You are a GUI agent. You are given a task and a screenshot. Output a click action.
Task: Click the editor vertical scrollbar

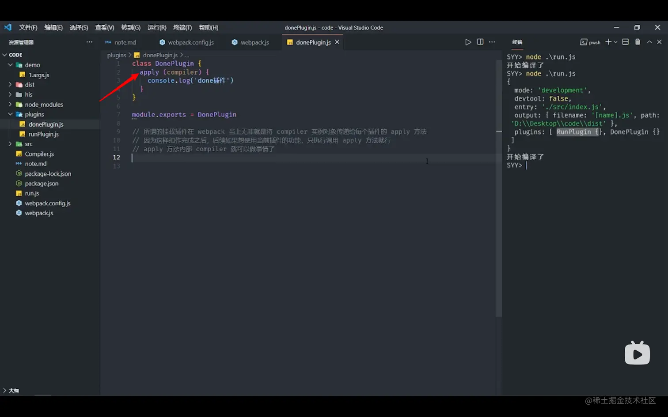[499, 188]
